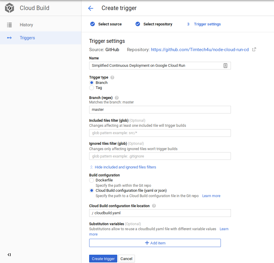Open History in the sidebar

tap(40, 25)
